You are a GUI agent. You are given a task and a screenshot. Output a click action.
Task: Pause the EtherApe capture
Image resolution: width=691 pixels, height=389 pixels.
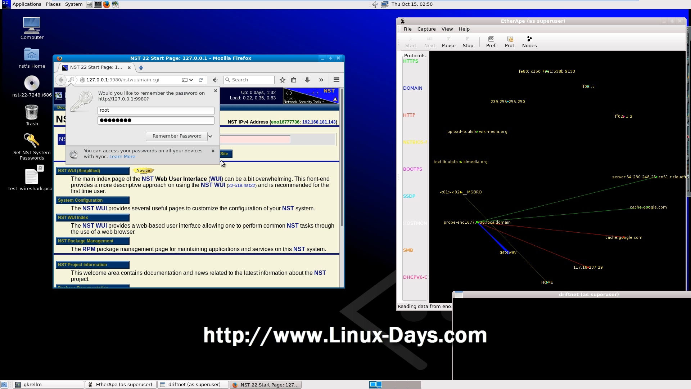[448, 42]
